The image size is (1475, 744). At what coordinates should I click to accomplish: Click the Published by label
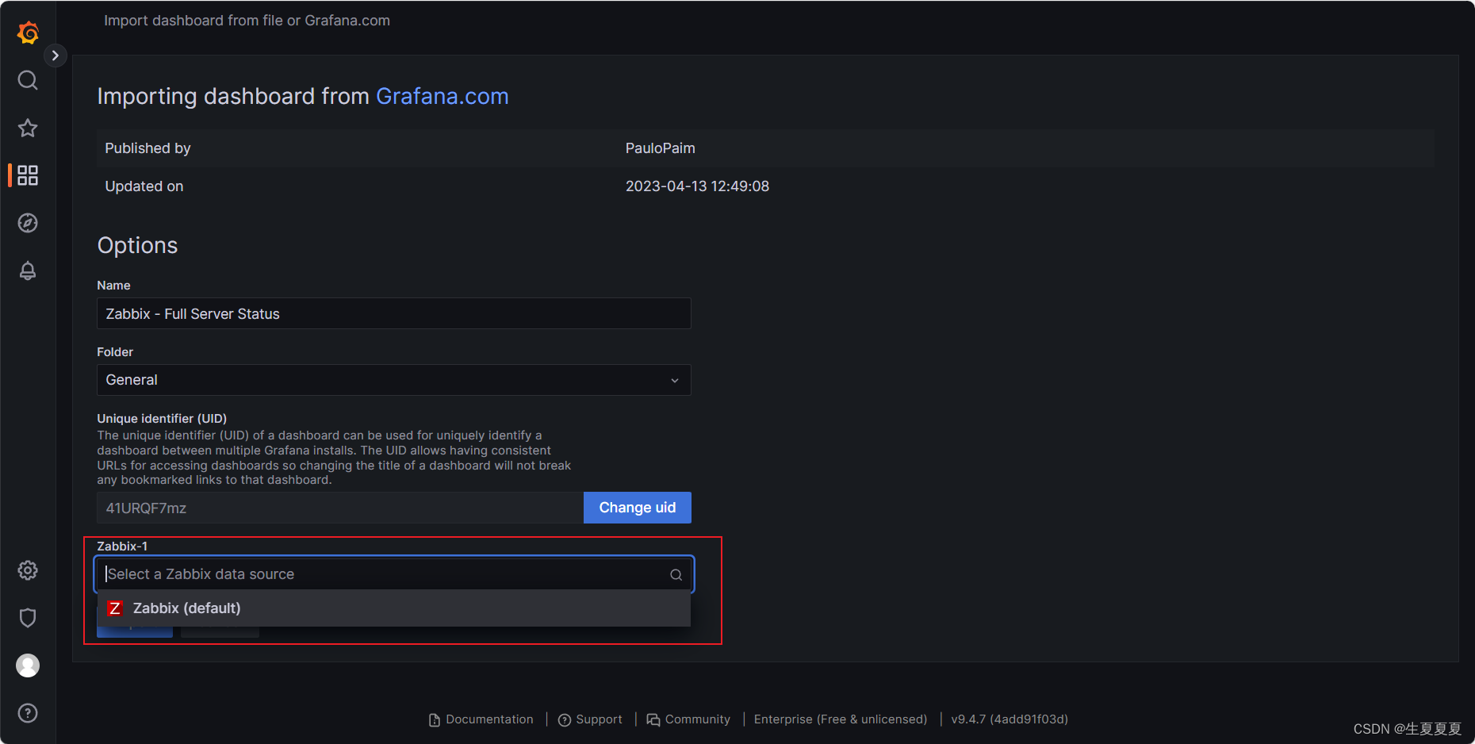[x=147, y=148]
